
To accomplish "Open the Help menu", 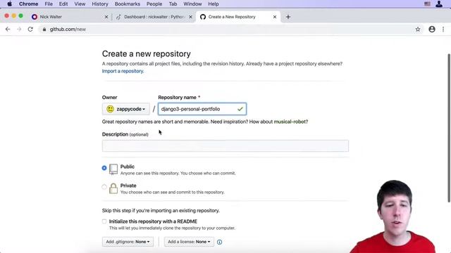I will coord(214,4).
